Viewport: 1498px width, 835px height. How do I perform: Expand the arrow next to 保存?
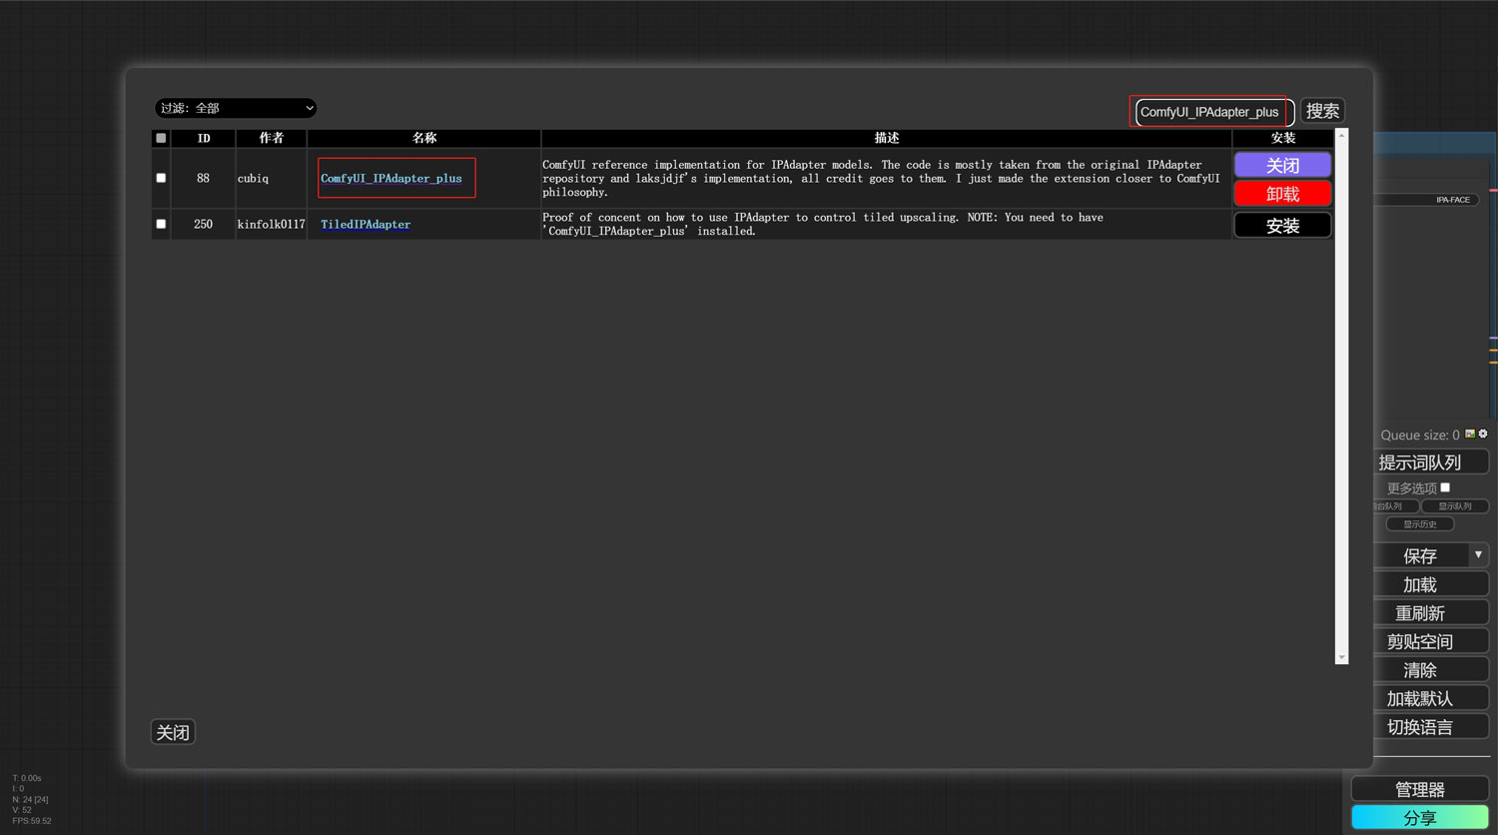click(1478, 555)
